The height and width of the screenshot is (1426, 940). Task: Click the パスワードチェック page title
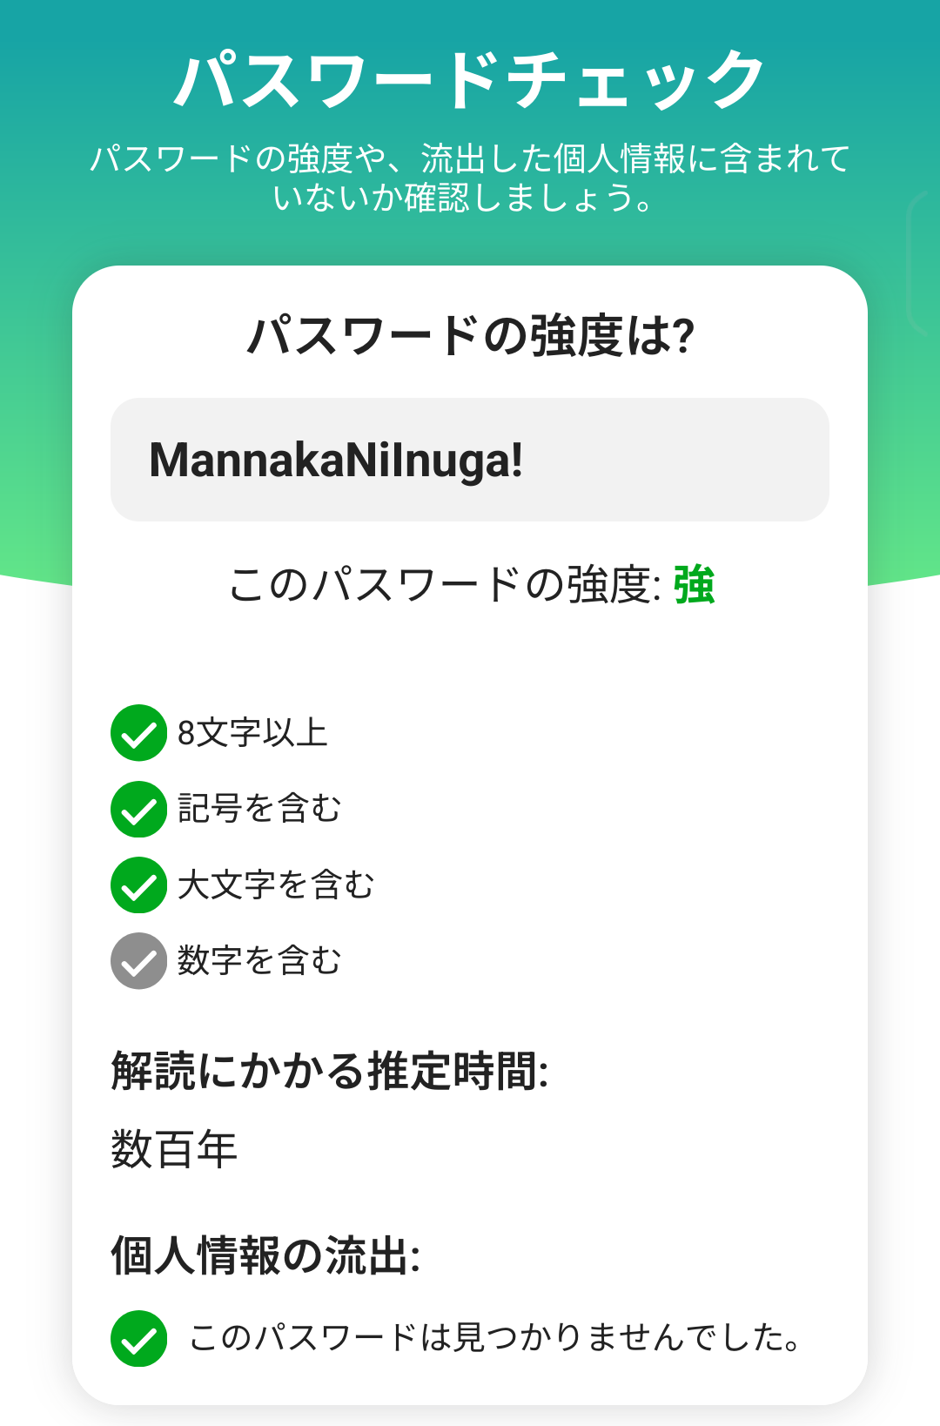[x=470, y=80]
